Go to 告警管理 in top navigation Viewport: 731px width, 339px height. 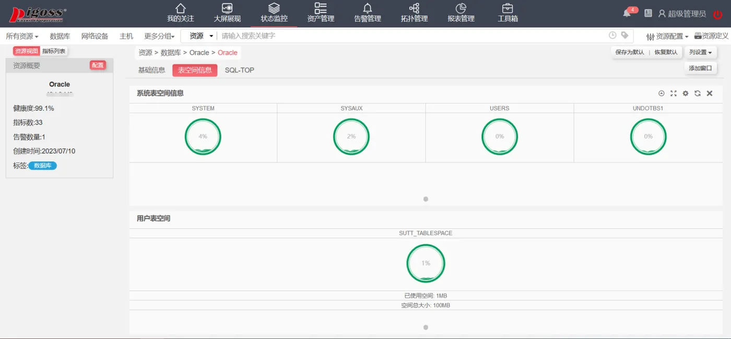(x=368, y=14)
